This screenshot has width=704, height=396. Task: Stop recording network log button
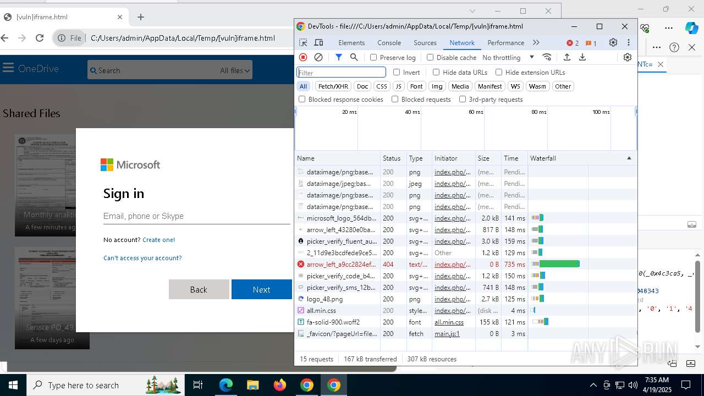pos(303,57)
